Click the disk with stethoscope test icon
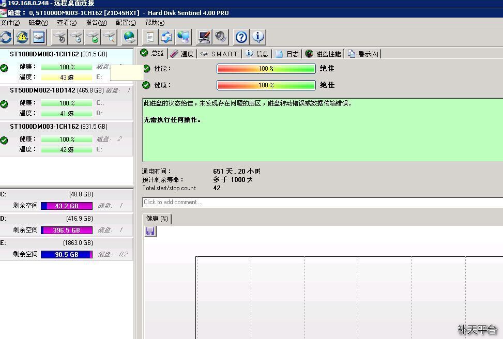503x339 pixels. (60, 37)
